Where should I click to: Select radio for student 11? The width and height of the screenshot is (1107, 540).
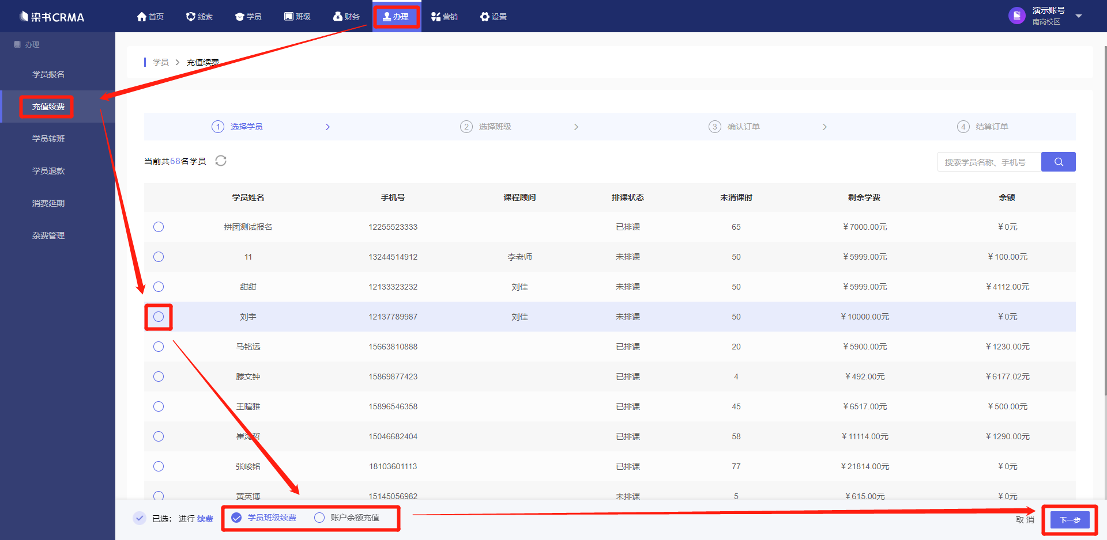pyautogui.click(x=159, y=257)
